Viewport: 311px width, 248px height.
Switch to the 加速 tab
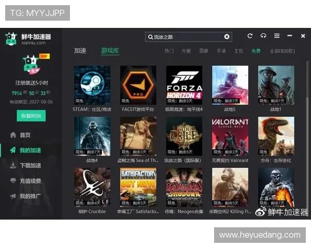(x=80, y=51)
